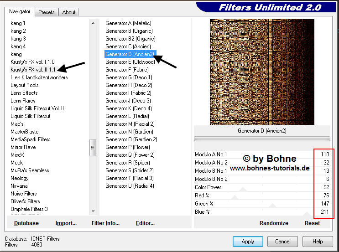Click the Apply button
This screenshot has height=252, width=339.
(x=248, y=242)
